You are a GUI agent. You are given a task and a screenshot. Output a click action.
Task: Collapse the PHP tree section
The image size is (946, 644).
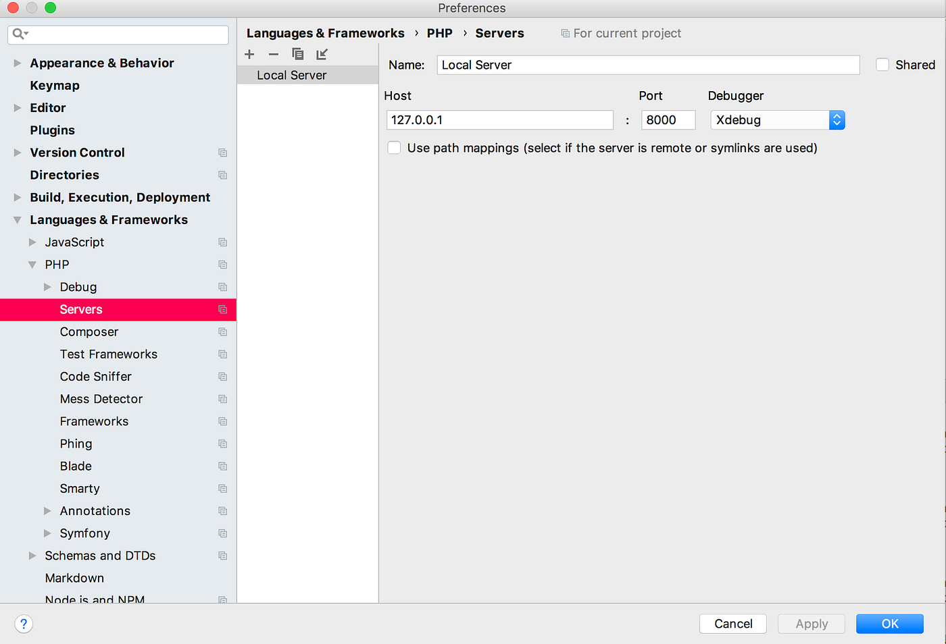32,265
